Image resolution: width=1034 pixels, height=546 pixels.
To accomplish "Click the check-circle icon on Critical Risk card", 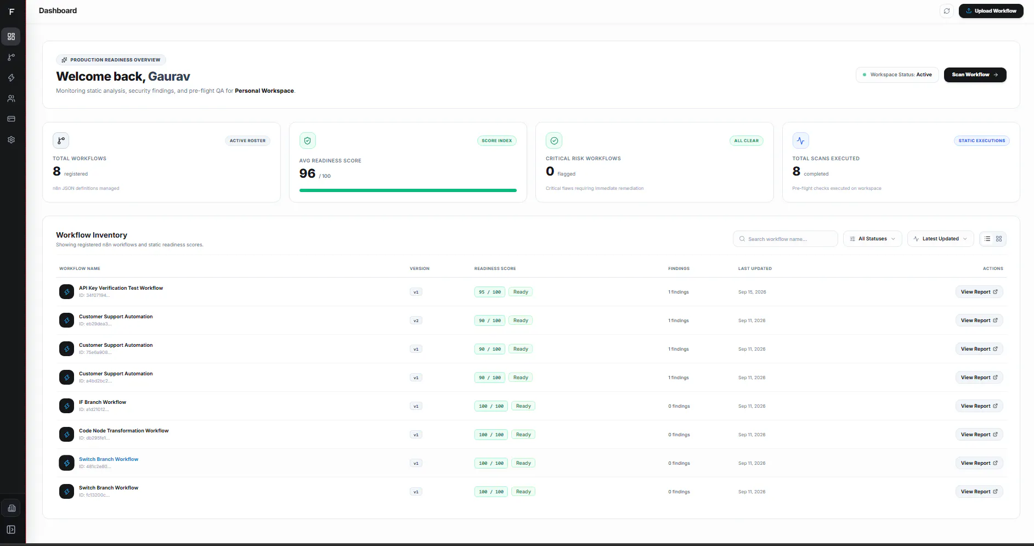I will (554, 140).
